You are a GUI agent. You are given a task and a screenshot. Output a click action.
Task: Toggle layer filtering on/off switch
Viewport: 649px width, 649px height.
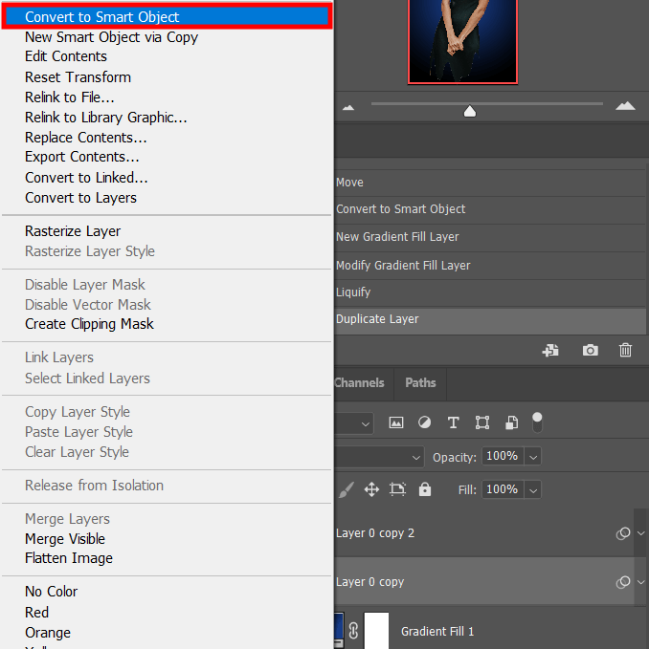click(x=537, y=422)
